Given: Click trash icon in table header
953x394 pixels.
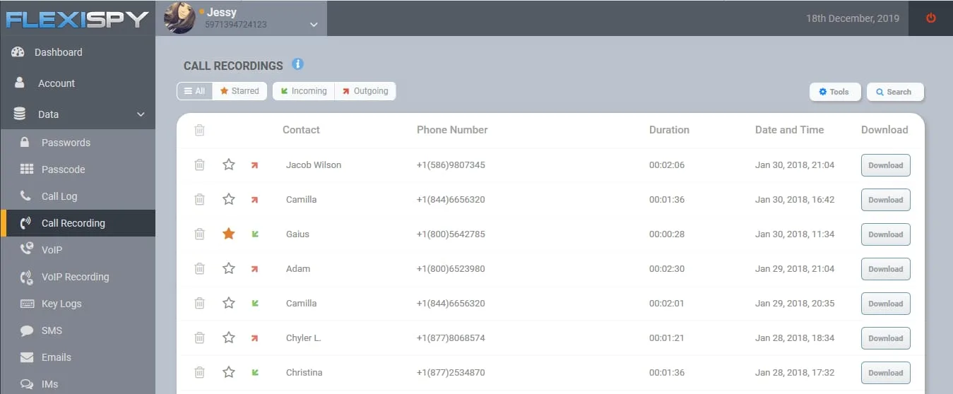Looking at the screenshot, I should pyautogui.click(x=200, y=130).
